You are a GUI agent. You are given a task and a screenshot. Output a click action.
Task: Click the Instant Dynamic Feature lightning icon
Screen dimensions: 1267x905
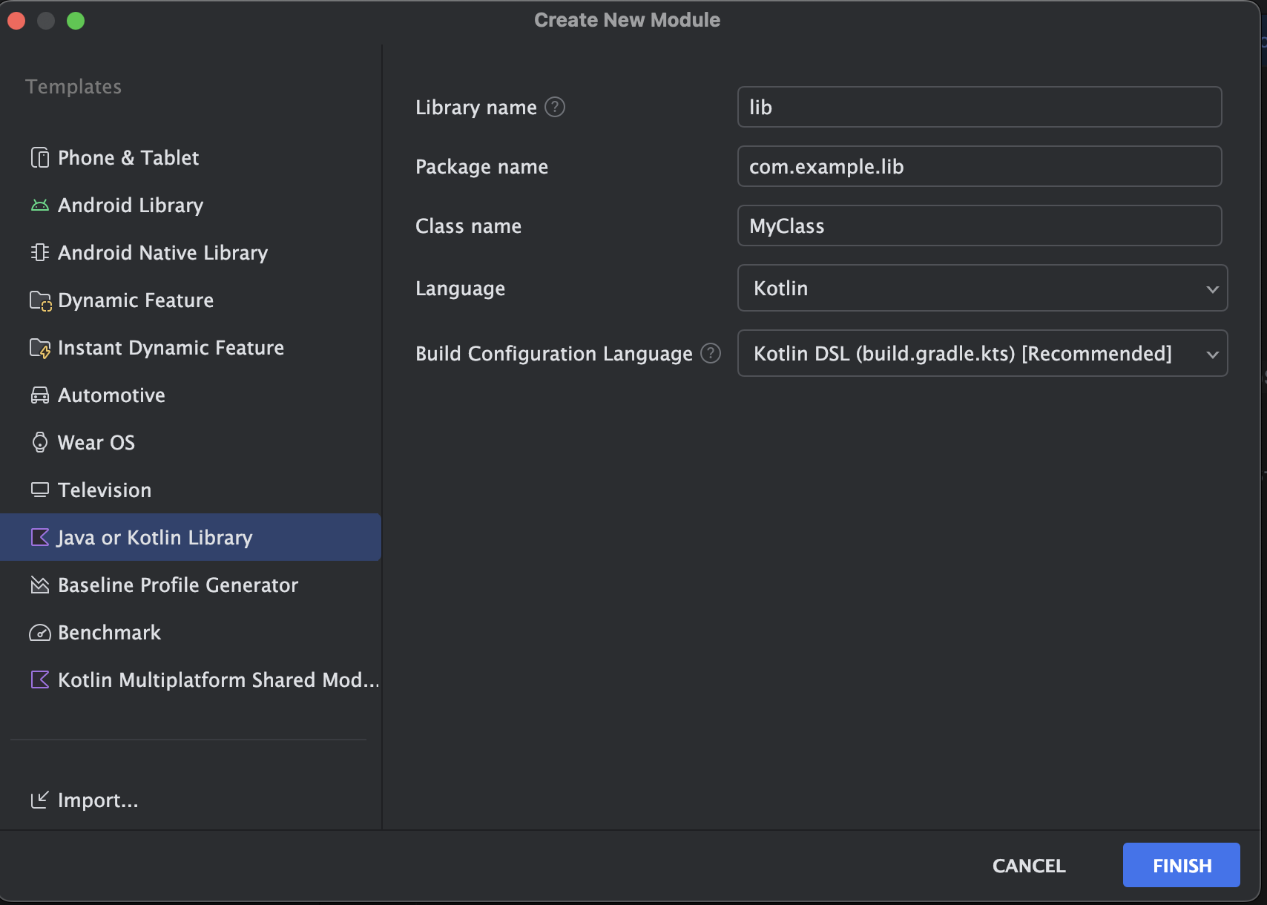(40, 348)
